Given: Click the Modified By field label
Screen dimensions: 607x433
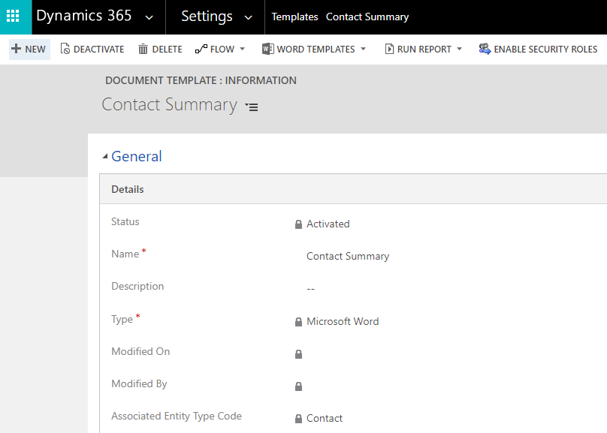Looking at the screenshot, I should pyautogui.click(x=139, y=384).
